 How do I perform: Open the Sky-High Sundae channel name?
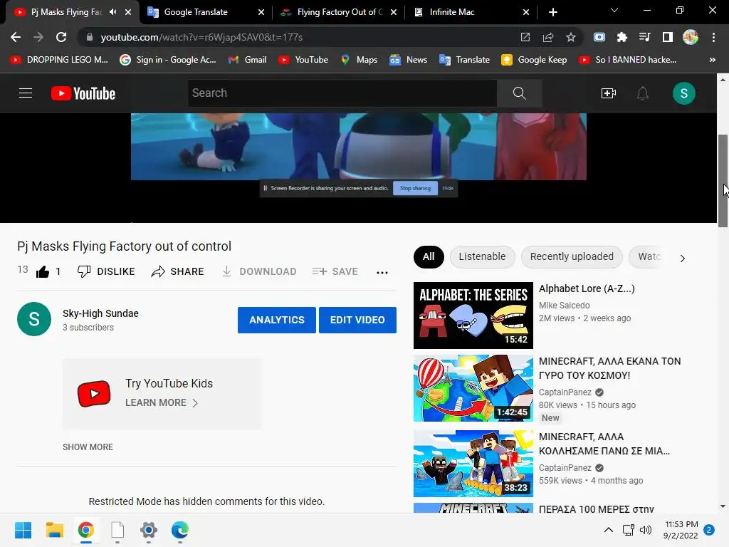(100, 313)
